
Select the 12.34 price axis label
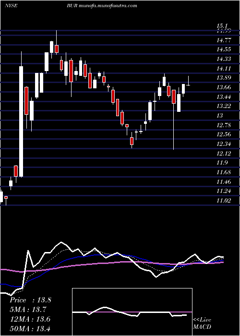(x=224, y=144)
